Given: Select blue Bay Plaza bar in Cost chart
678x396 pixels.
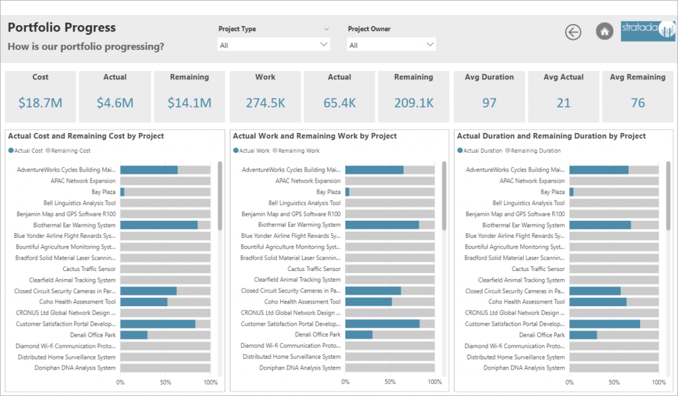Looking at the screenshot, I should [122, 192].
